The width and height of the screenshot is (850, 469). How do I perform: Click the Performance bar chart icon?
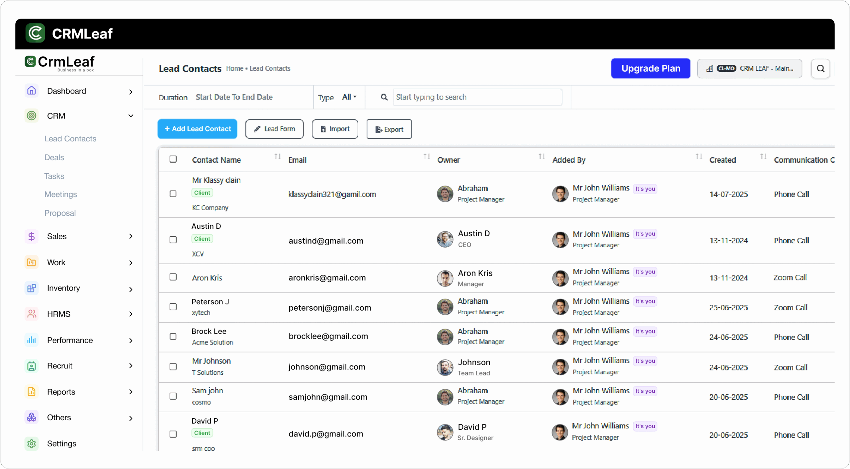point(32,340)
